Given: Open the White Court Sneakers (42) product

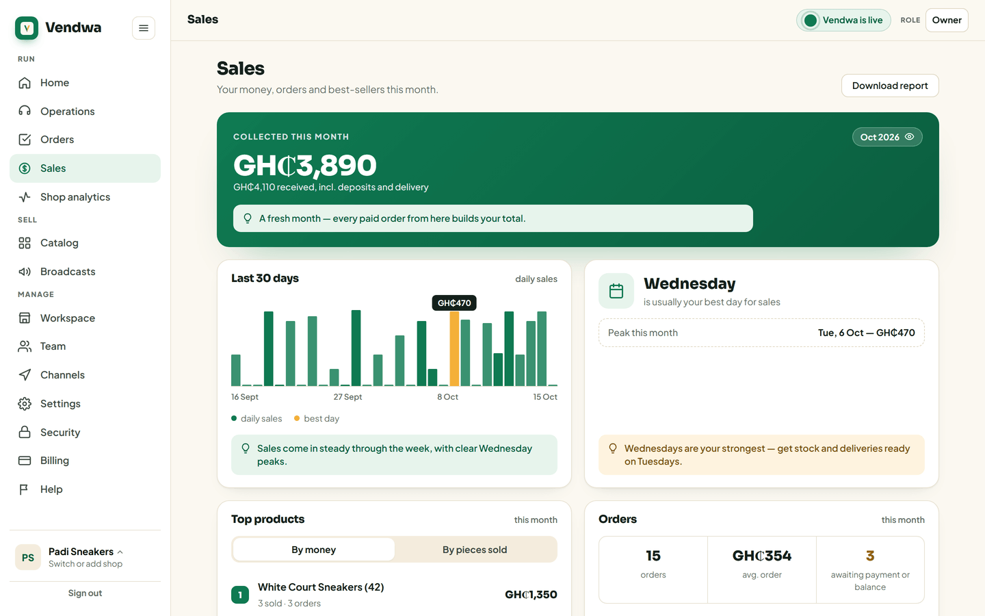Looking at the screenshot, I should (394, 595).
